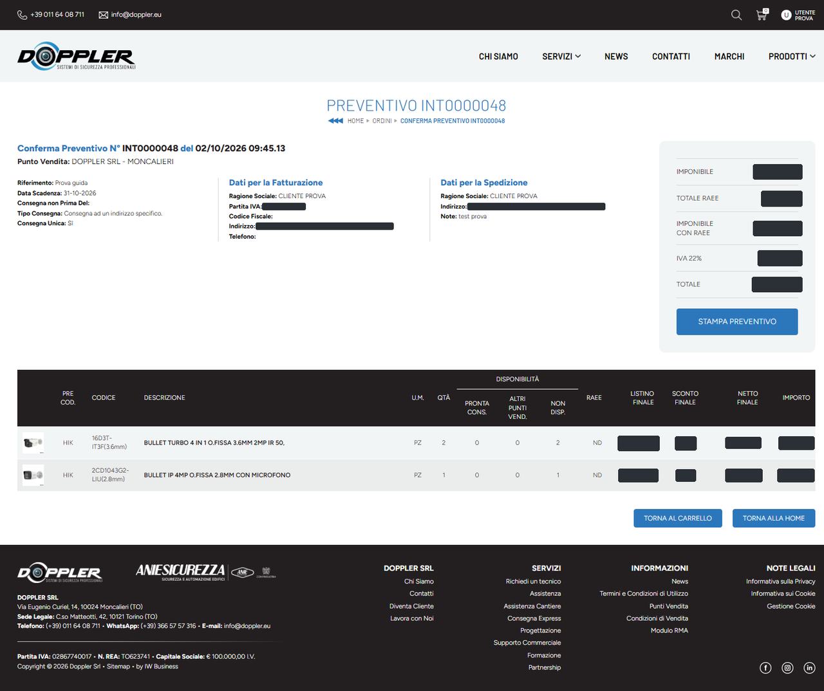Viewport: 824px width, 691px height.
Task: Open the Contatti menu item
Action: click(671, 57)
